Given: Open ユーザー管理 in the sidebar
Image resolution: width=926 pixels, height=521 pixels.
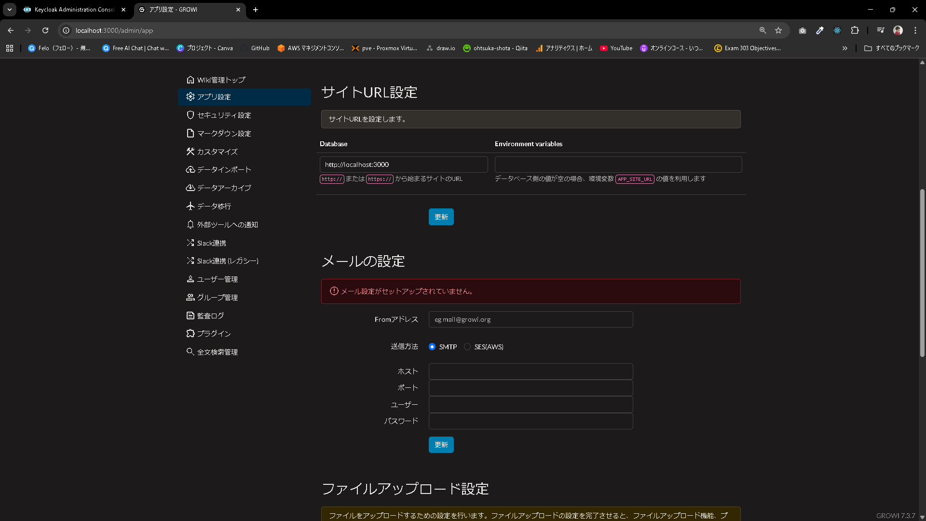Looking at the screenshot, I should (x=217, y=279).
